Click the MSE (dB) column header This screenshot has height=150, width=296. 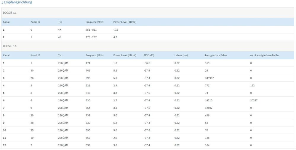(149, 55)
